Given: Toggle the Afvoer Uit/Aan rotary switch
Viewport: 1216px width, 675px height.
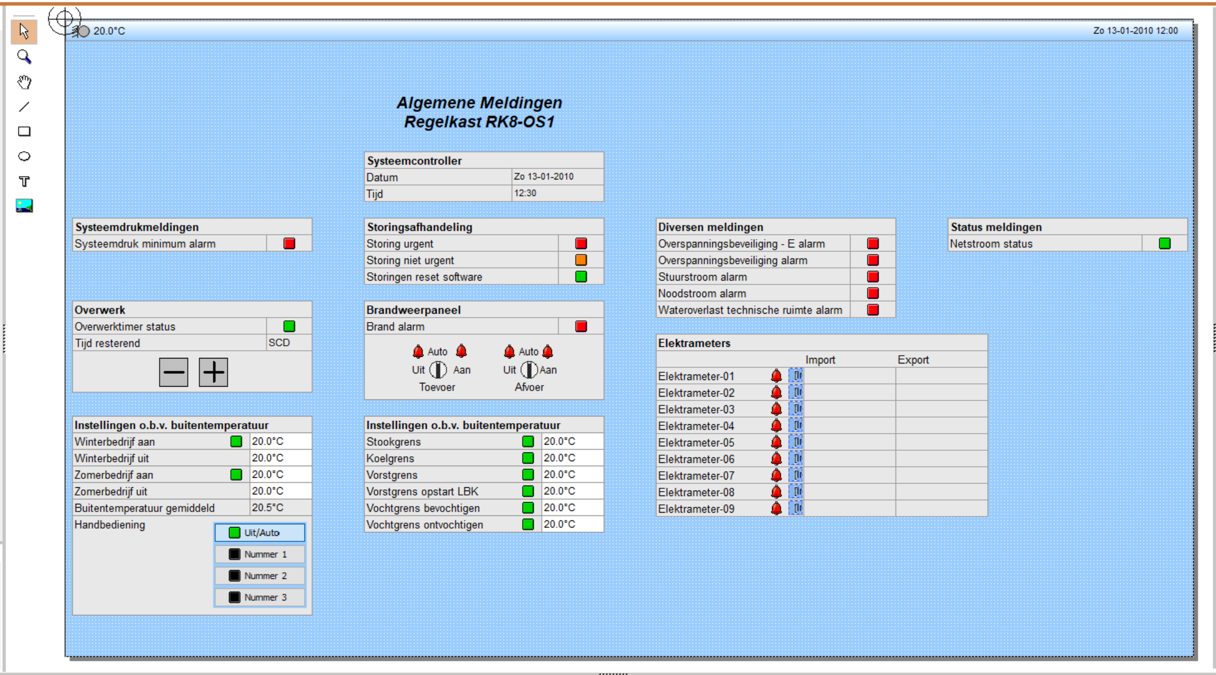Looking at the screenshot, I should (529, 370).
